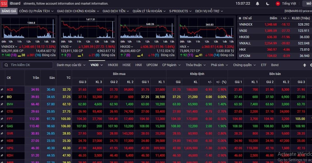Viewport: 312px width, 163px height.
Task: Select UPCOM row in index table
Action: (x=274, y=56)
